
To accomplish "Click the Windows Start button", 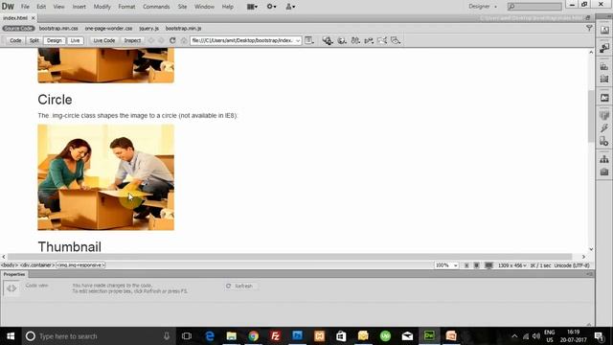I will 11,336.
